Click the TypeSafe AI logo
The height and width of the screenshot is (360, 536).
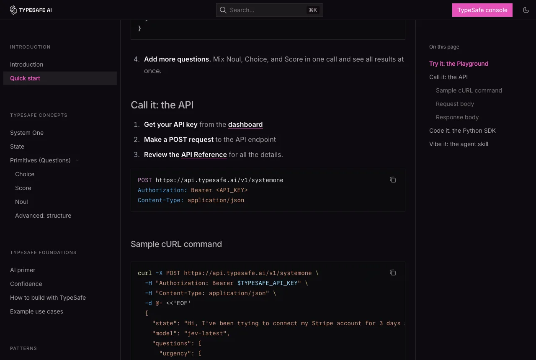(31, 10)
